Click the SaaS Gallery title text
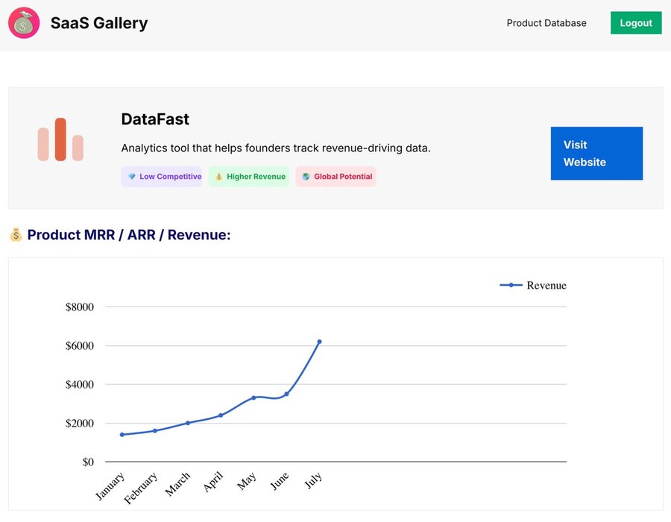The width and height of the screenshot is (671, 522). [99, 23]
